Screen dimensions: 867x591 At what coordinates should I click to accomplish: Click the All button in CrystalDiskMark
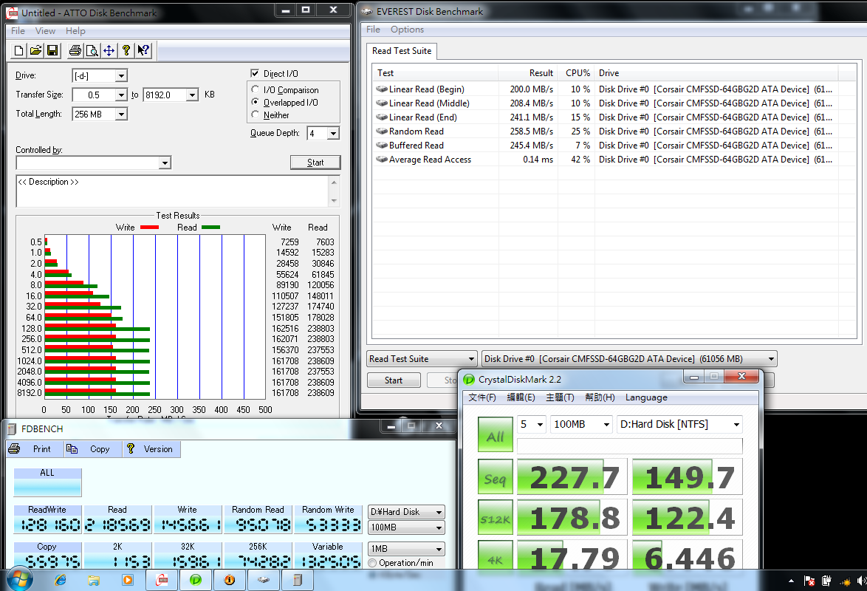(495, 436)
